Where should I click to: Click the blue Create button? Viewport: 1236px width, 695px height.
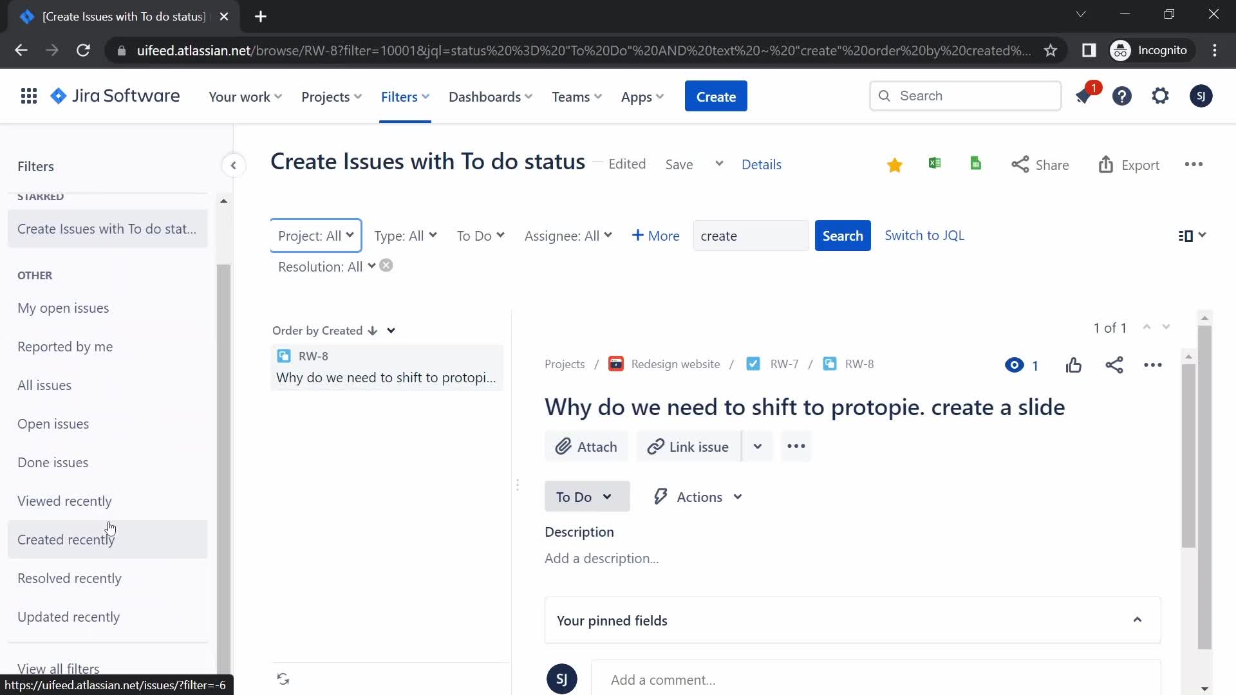[x=716, y=96]
